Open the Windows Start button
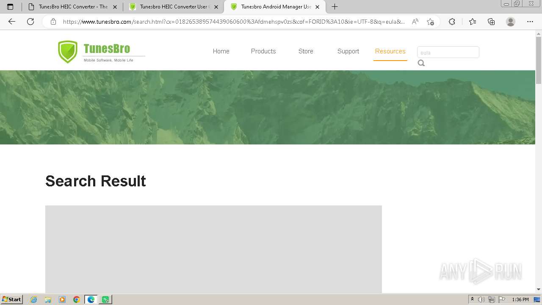 [12, 299]
